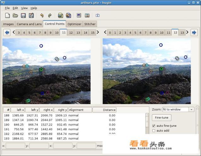Click the Redo arrow icon
The height and width of the screenshot is (156, 201).
[50, 15]
